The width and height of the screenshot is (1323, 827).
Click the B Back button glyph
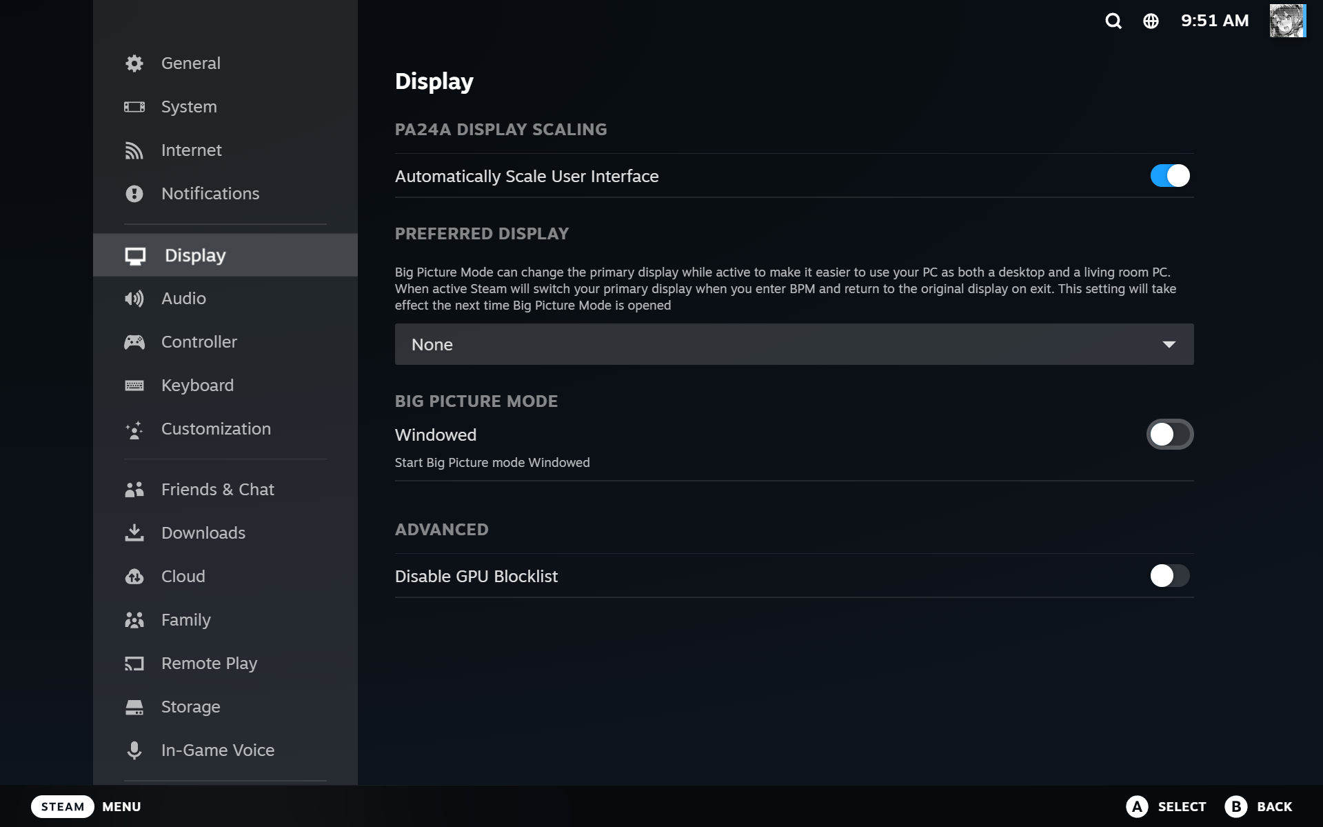(x=1235, y=806)
